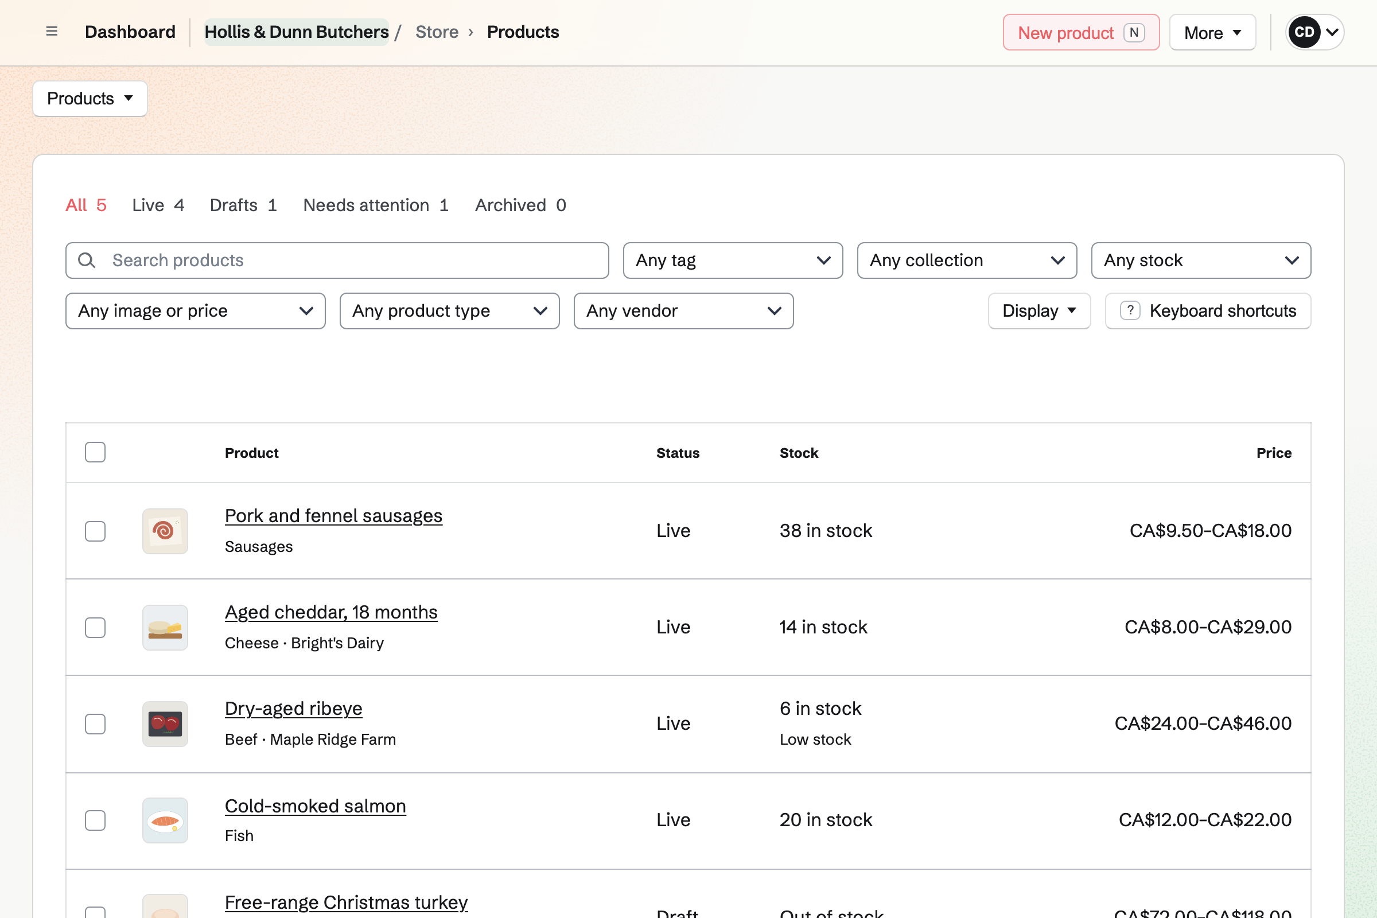Open Cold-smoked salmon product page
Viewport: 1377px width, 918px height.
click(x=316, y=806)
